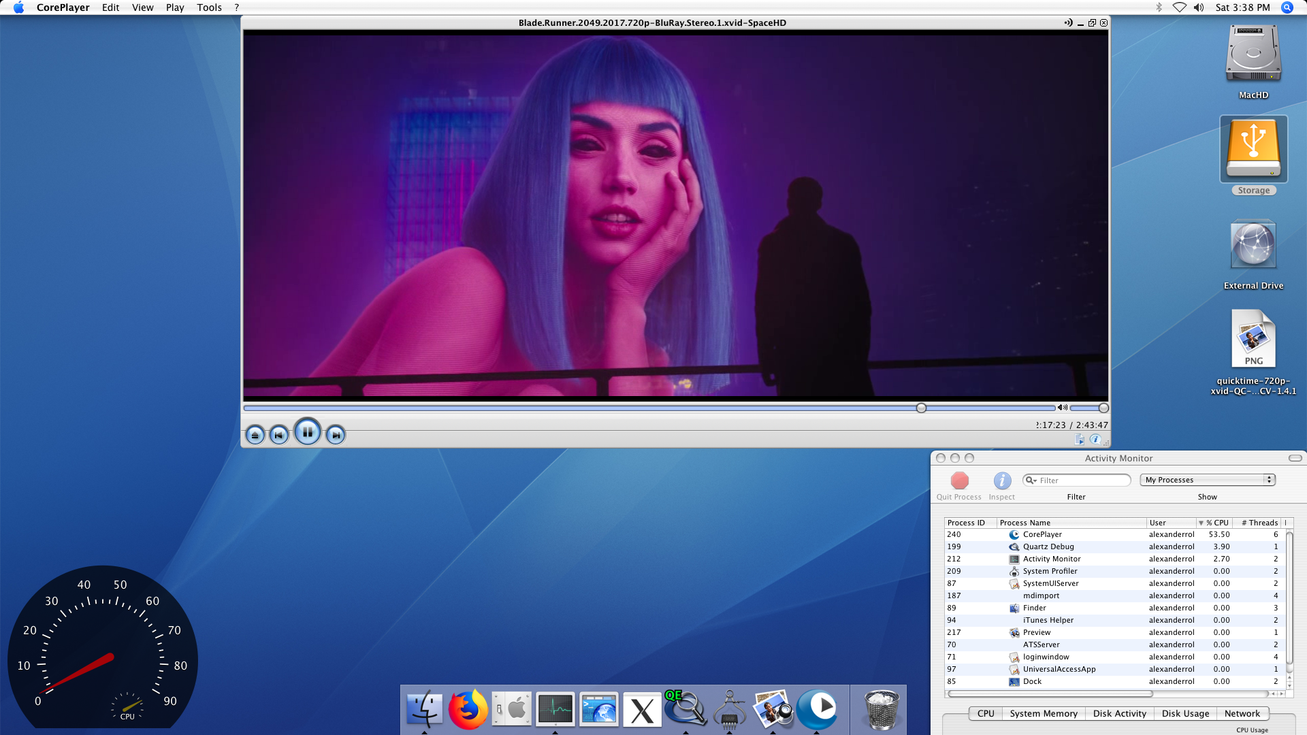1307x735 pixels.
Task: Click the X11 icon in the Dock
Action: point(642,710)
